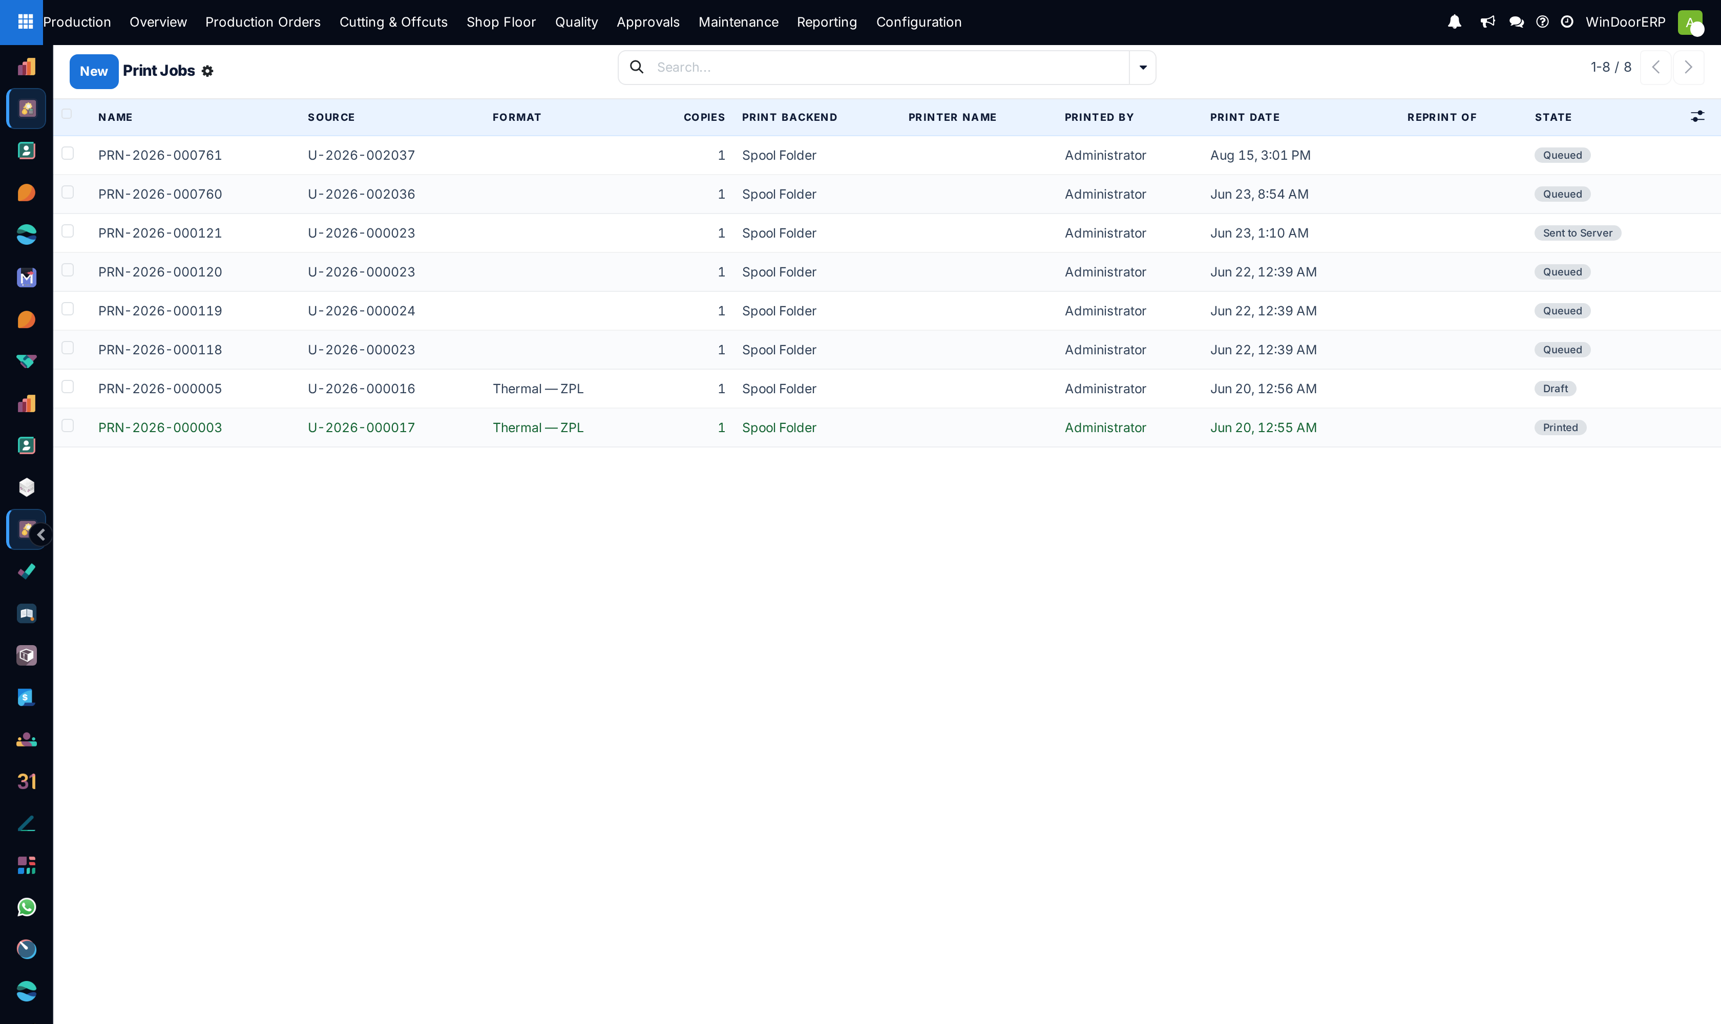Check the row PRN-2026-000760
Viewport: 1721px width, 1024px height.
coord(68,192)
